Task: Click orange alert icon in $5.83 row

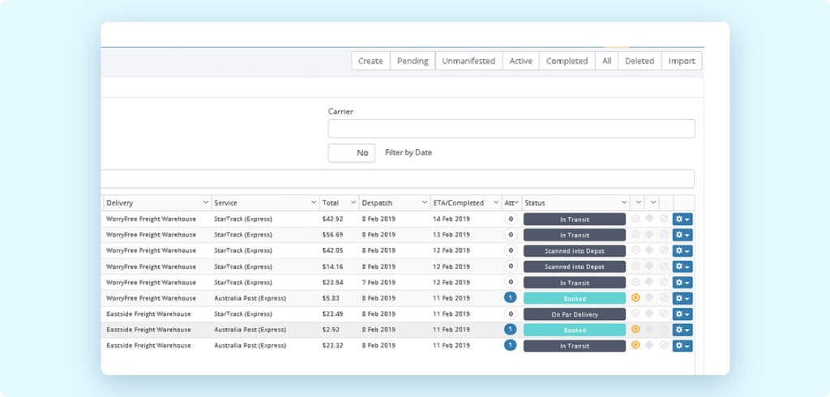Action: tap(635, 298)
